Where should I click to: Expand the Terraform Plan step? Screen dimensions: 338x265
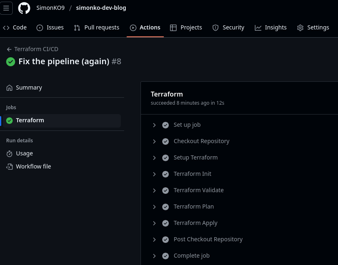click(x=154, y=207)
